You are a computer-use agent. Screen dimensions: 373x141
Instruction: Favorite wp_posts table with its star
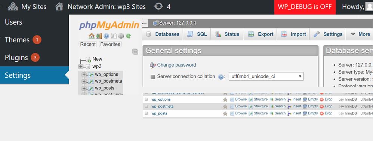click(225, 113)
